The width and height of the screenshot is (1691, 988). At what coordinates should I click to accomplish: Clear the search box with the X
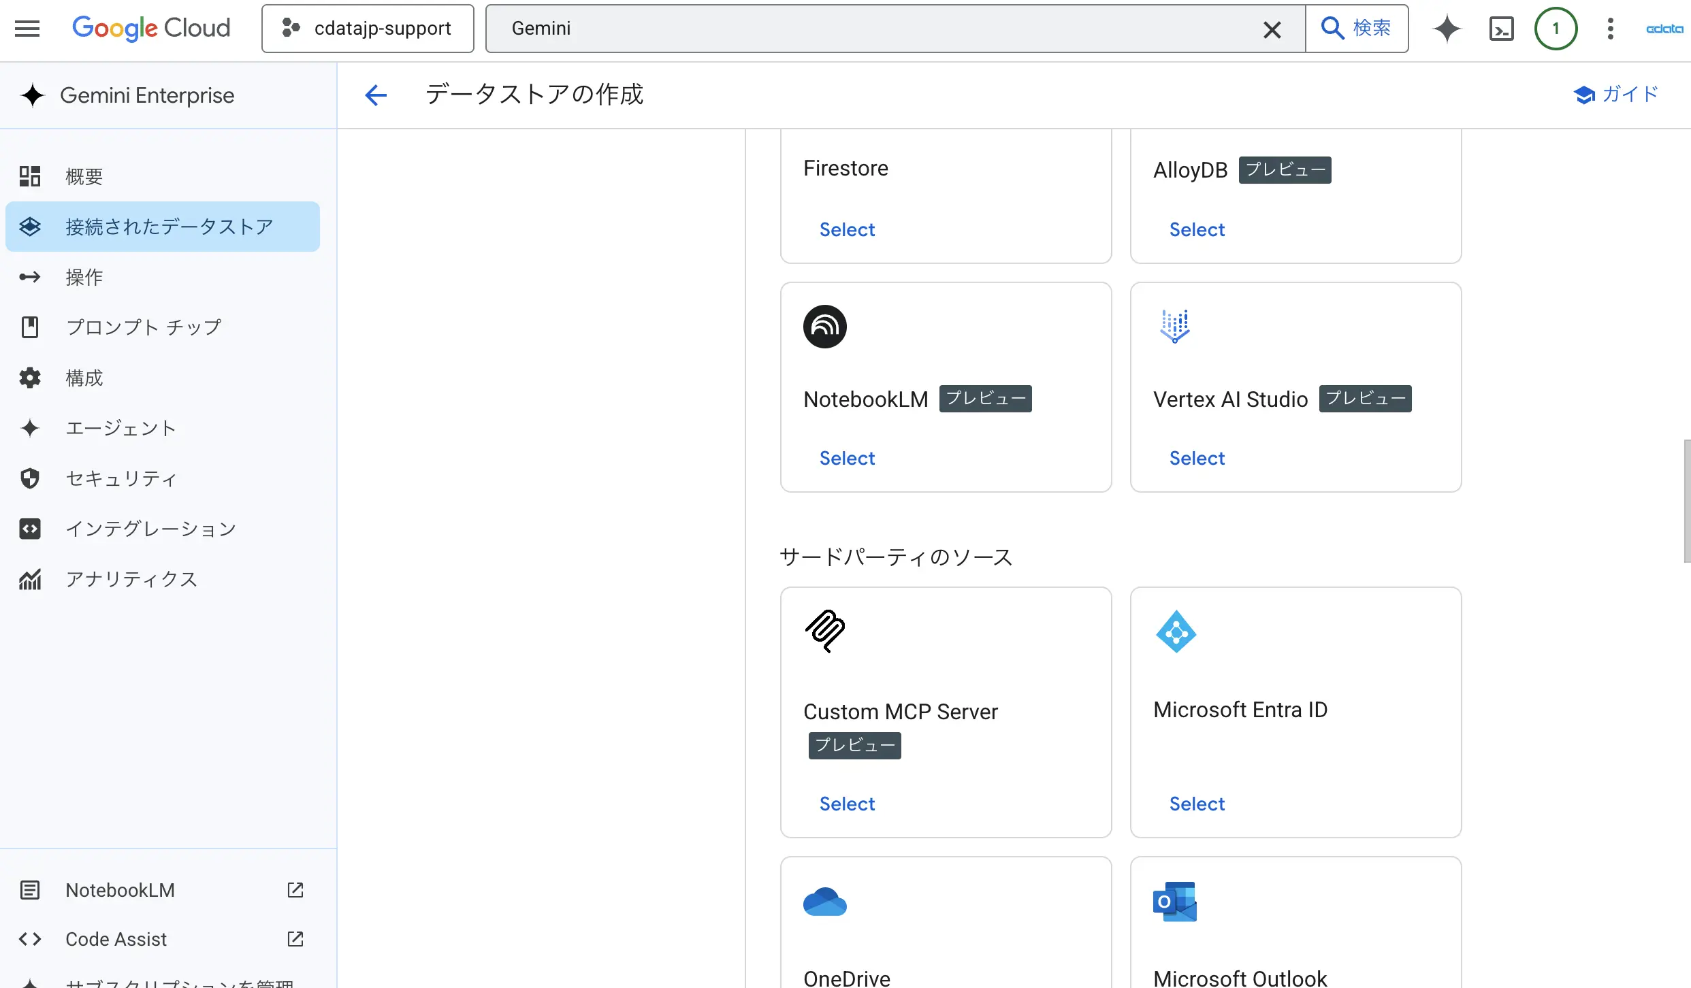tap(1272, 29)
